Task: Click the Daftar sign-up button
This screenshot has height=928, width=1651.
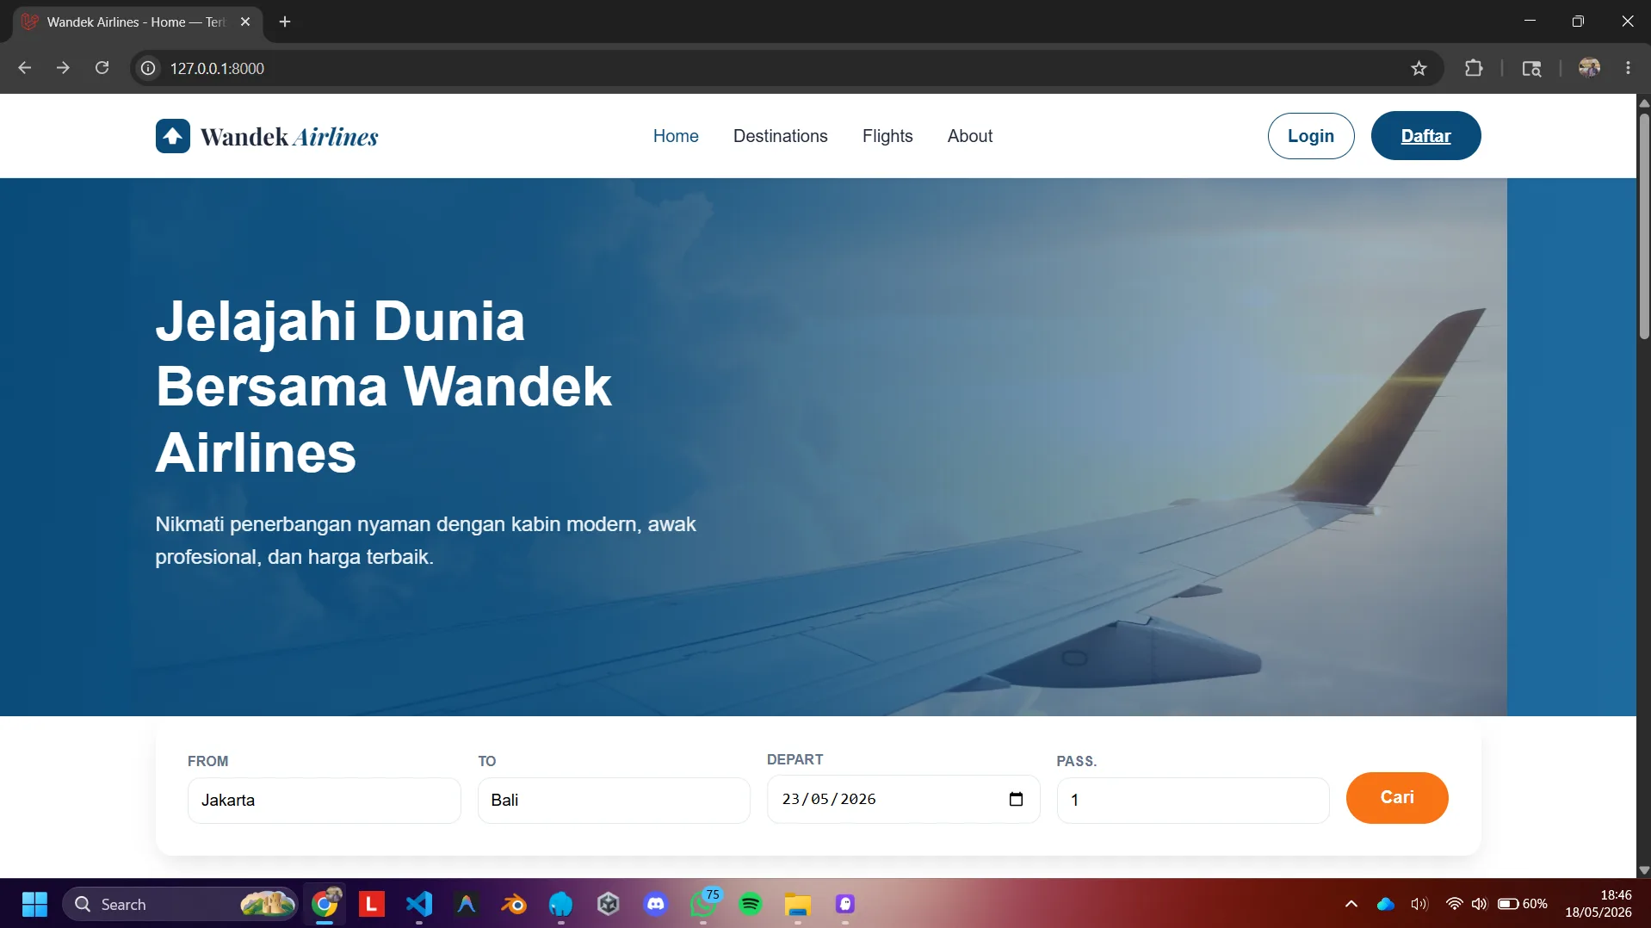Action: tap(1425, 136)
